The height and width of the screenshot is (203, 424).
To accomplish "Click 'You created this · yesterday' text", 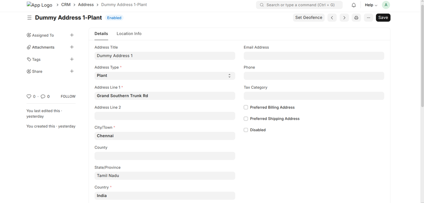I will 51,126.
